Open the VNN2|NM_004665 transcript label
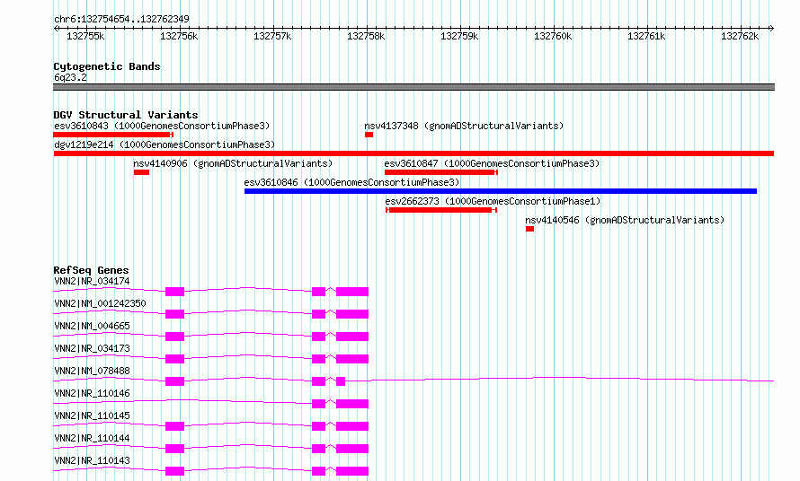This screenshot has width=800, height=481. [x=92, y=326]
